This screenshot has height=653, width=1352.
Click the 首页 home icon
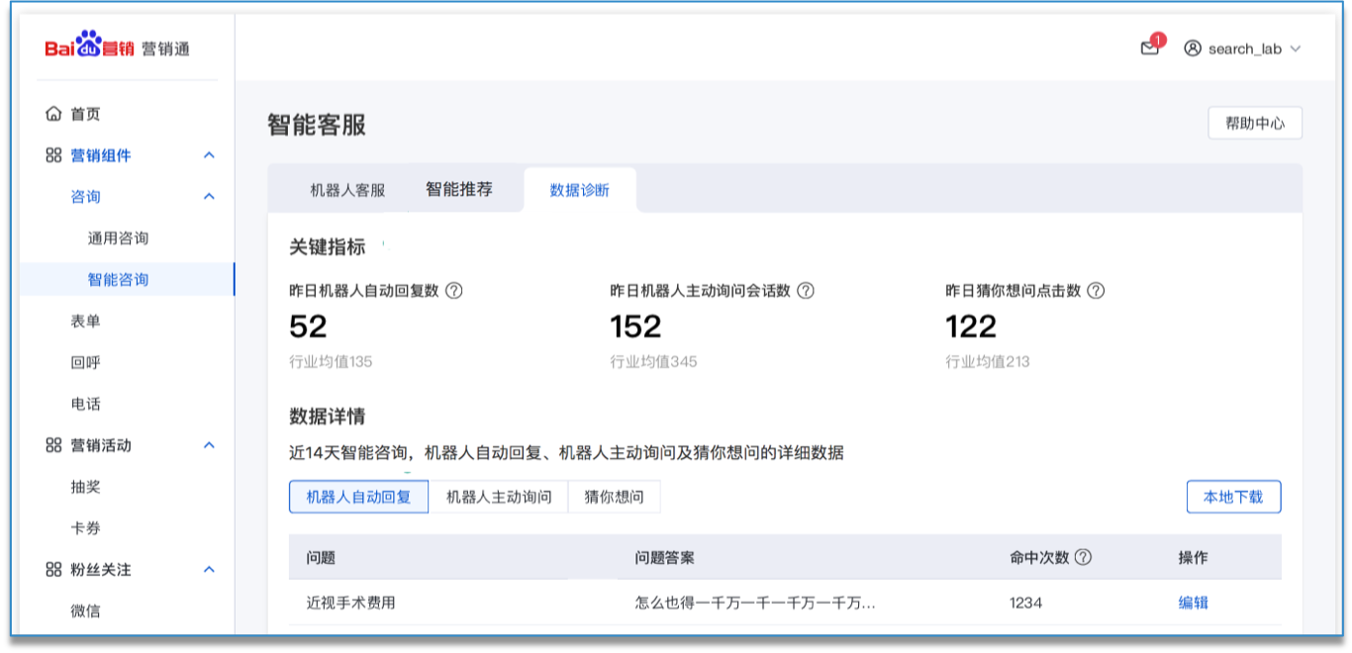(x=53, y=114)
